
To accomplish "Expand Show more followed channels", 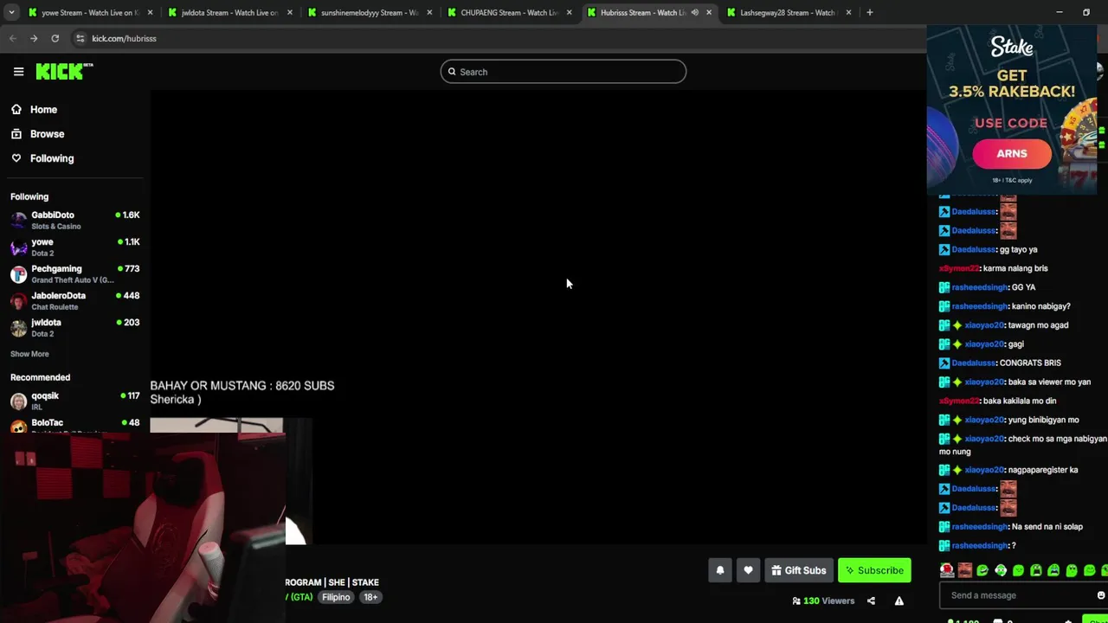I will click(x=29, y=354).
